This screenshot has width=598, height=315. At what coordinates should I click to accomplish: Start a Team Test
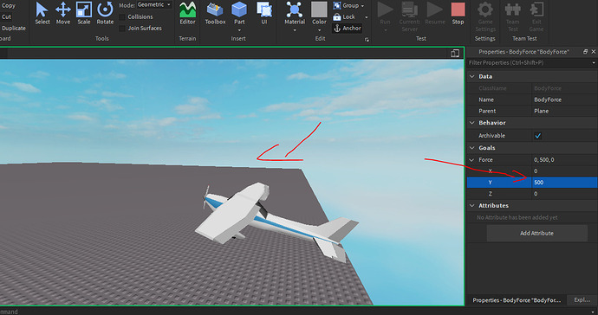513,16
